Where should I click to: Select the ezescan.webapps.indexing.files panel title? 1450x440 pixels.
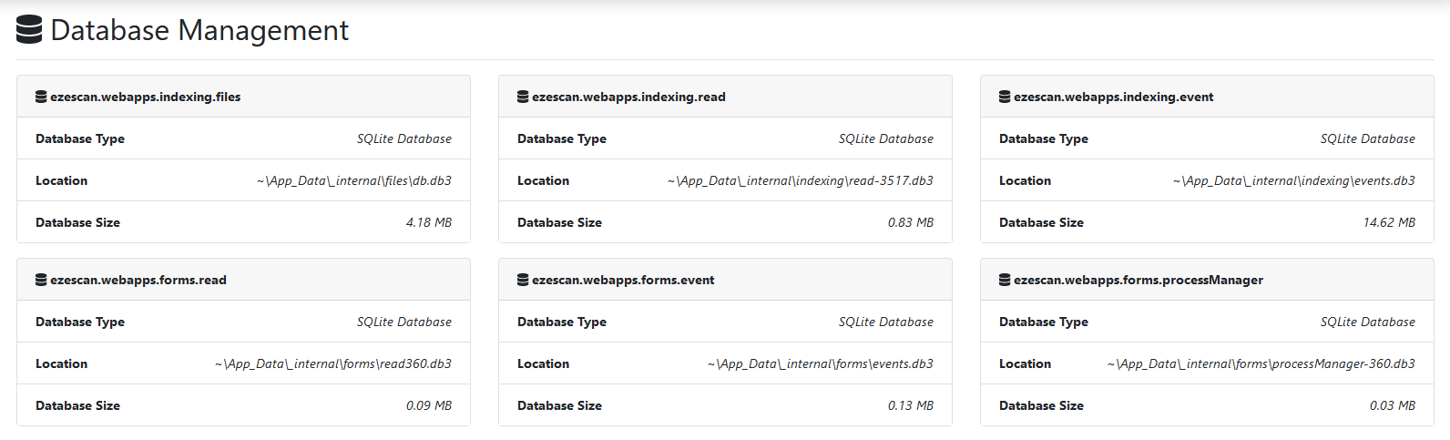146,97
